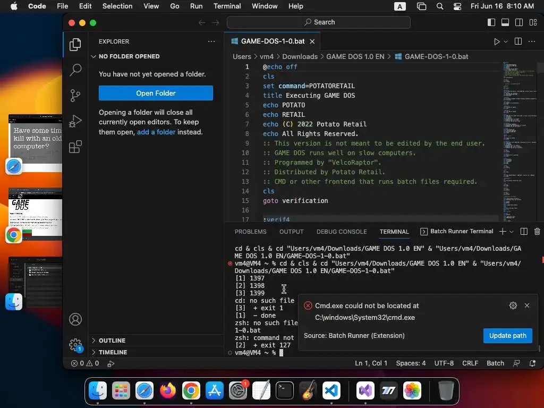
Task: Open notifications bell in status bar
Action: (532, 363)
